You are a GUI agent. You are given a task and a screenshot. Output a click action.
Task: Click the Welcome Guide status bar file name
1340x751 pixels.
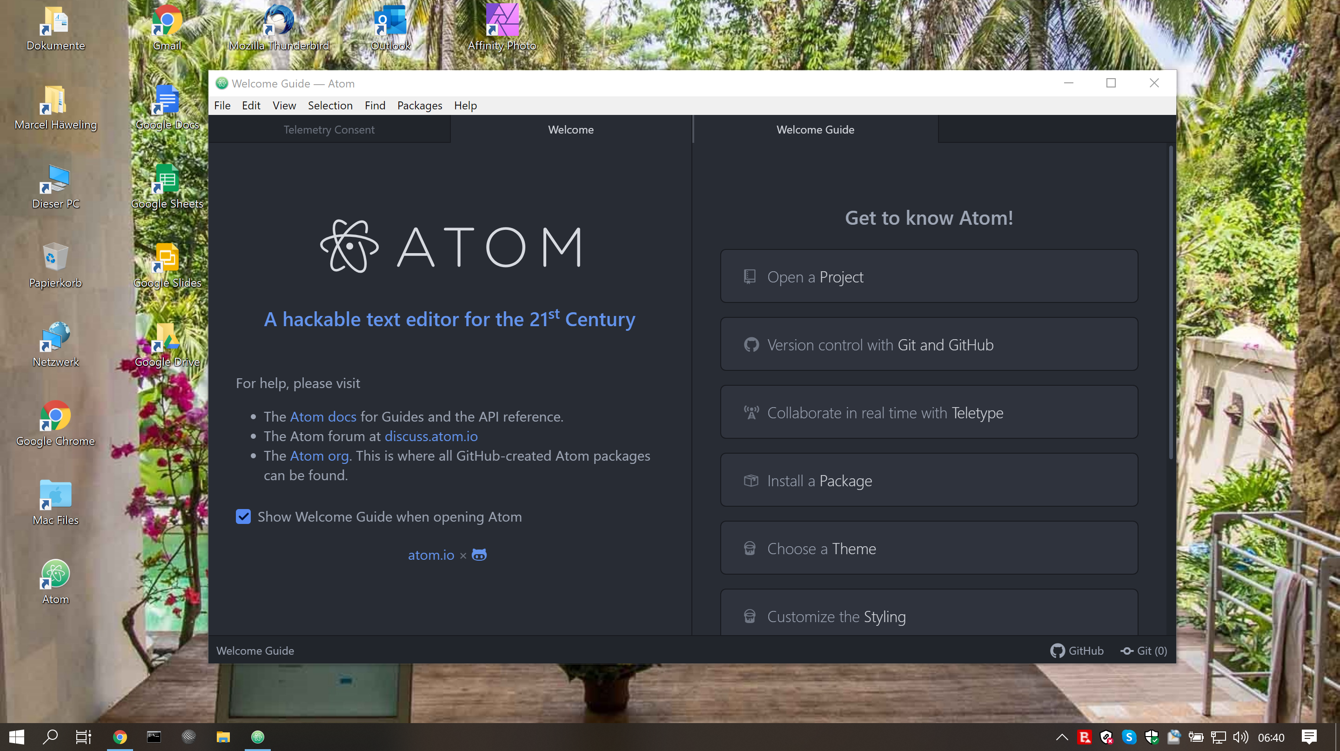click(x=255, y=650)
